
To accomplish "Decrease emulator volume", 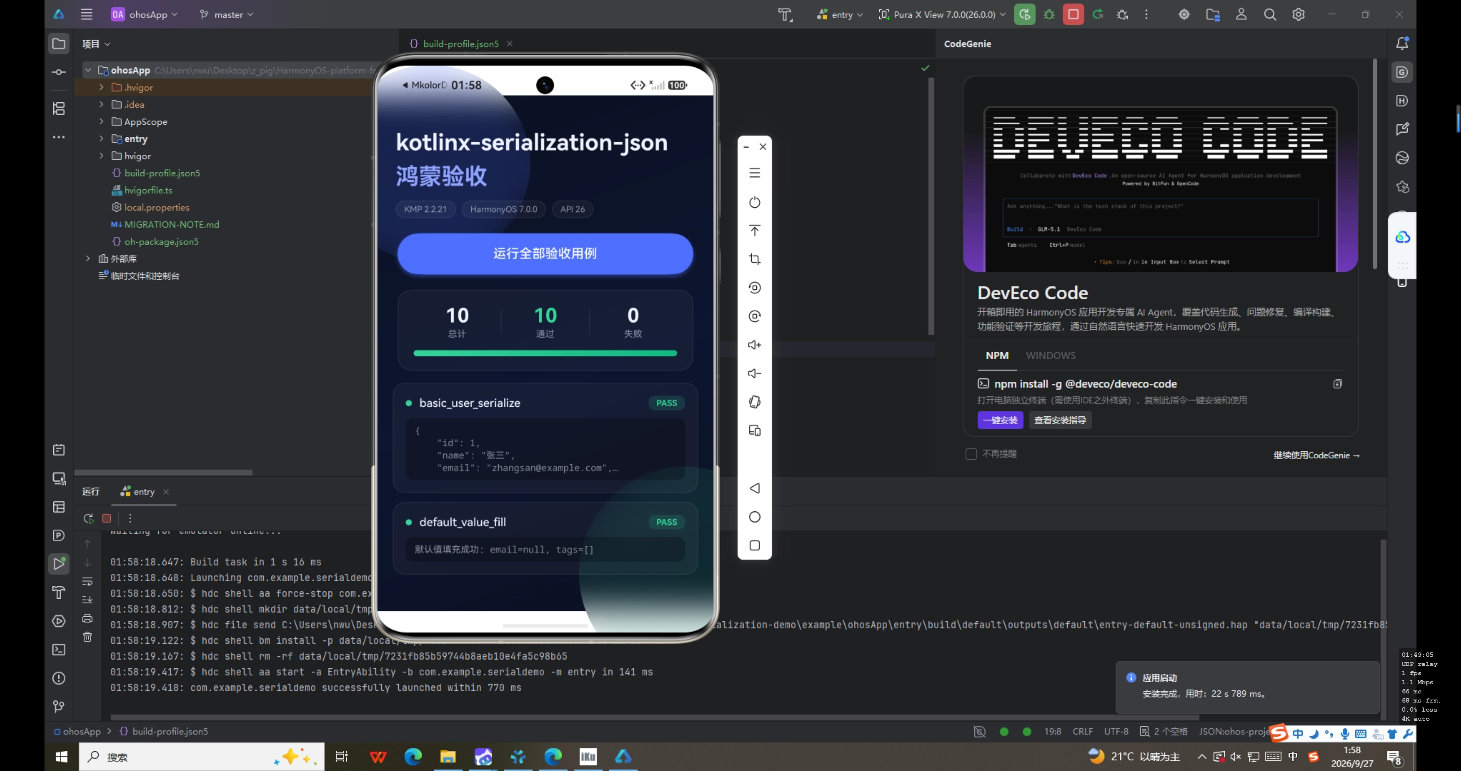I will pyautogui.click(x=754, y=373).
